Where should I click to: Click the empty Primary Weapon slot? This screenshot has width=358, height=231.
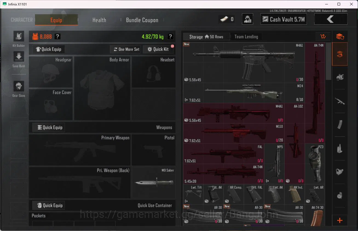click(x=80, y=150)
